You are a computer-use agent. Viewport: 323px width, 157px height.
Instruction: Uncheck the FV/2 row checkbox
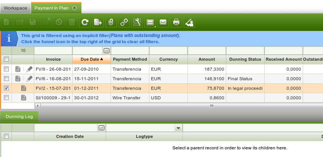(x=7, y=88)
